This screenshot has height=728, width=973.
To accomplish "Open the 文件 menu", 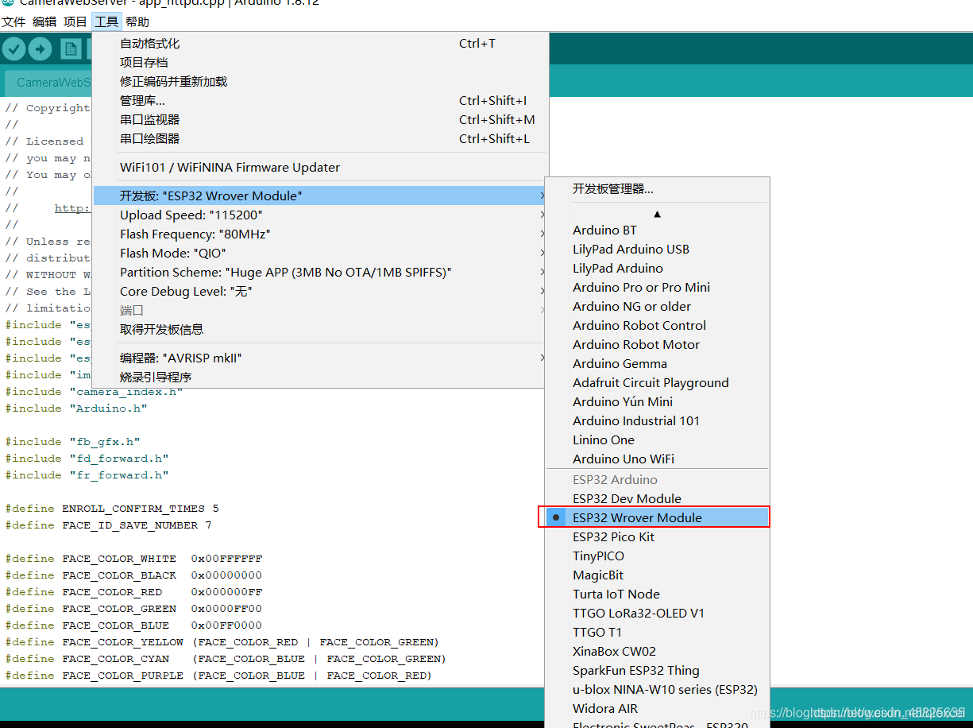I will point(14,22).
